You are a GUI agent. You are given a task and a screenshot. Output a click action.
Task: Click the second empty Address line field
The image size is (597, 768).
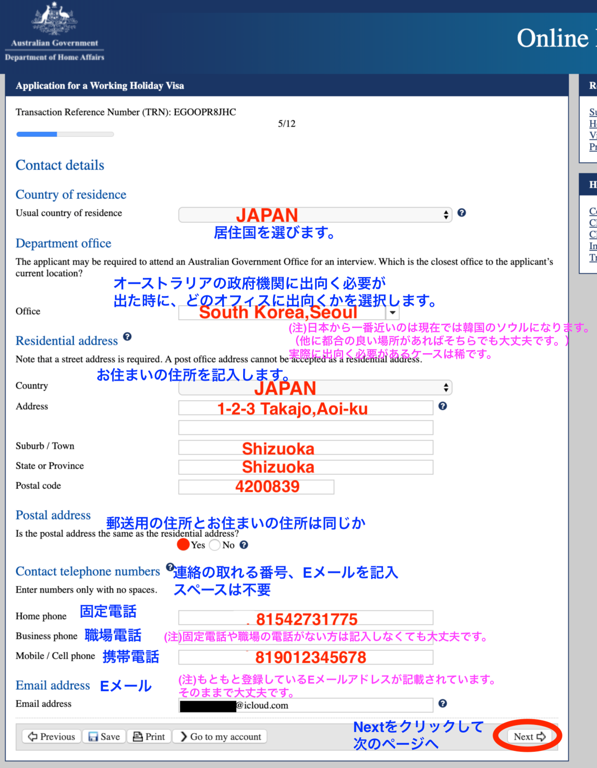click(306, 428)
